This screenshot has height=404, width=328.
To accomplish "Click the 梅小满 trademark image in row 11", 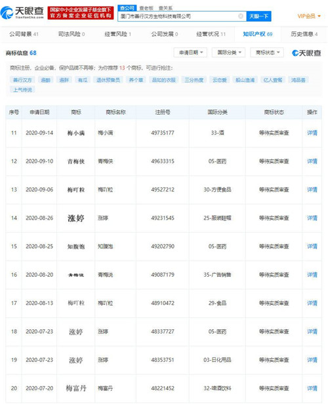I will coord(75,133).
